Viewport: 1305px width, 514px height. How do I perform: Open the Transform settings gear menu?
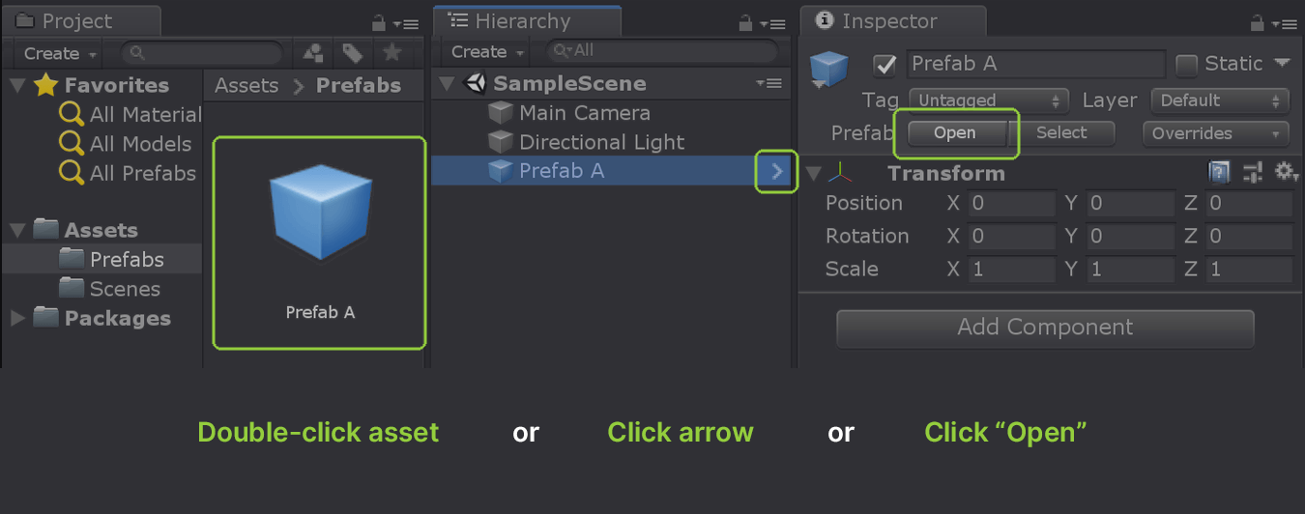pos(1286,173)
